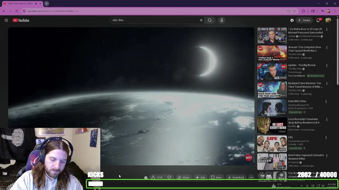The image size is (339, 190).
Task: Open the Chrome profile avatar
Action: [329, 11]
